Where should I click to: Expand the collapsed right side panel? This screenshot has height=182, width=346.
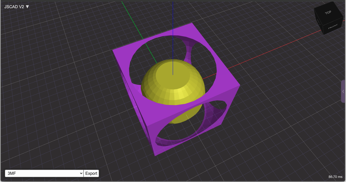343,91
